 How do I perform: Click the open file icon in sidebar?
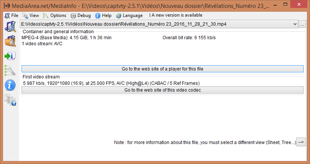click(10, 27)
